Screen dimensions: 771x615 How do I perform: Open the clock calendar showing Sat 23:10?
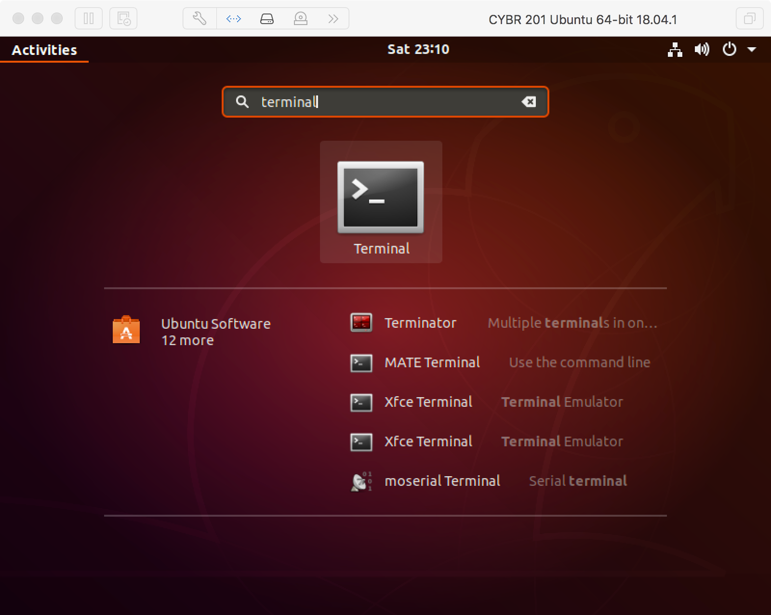418,49
